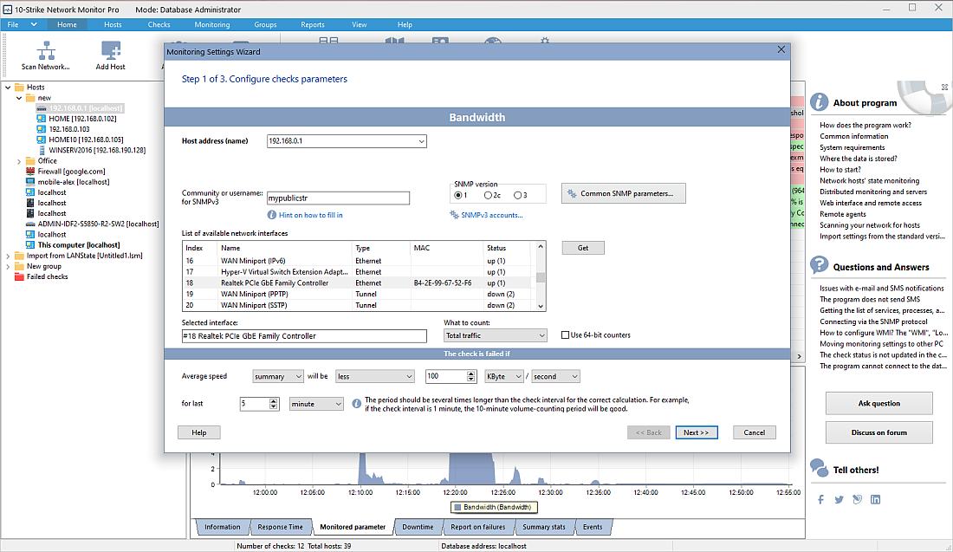
Task: Open the Monitoring menu tab
Action: pyautogui.click(x=212, y=24)
